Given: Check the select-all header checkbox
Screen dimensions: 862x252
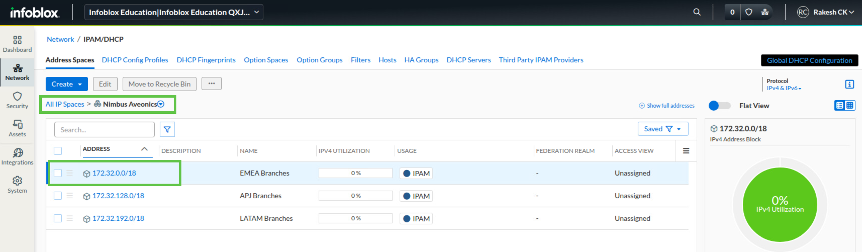Looking at the screenshot, I should tap(58, 151).
